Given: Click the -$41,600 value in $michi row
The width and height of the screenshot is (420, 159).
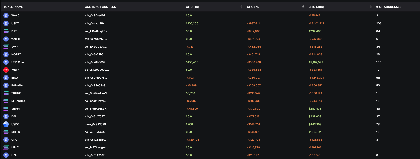Looking at the screenshot, I should coord(192,109).
